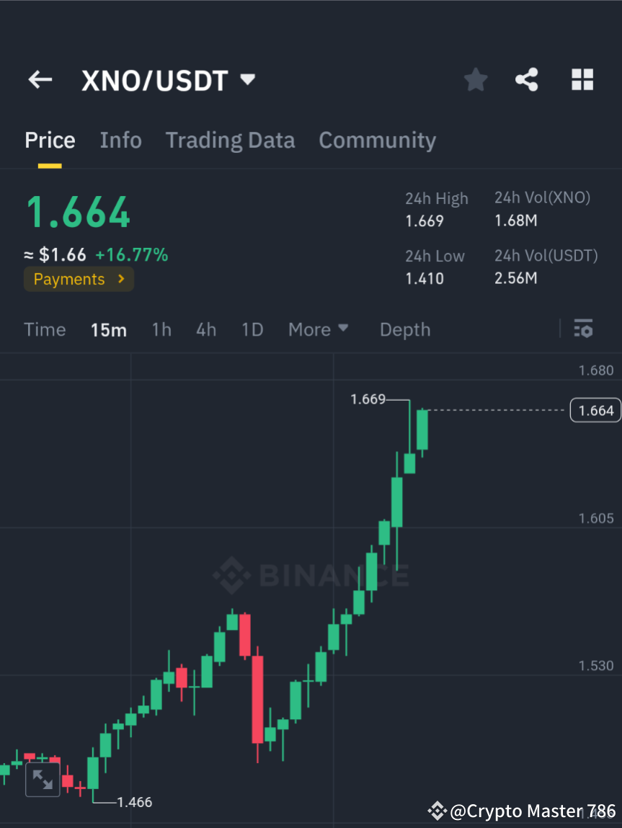Select the 15m timeframe

coord(109,329)
